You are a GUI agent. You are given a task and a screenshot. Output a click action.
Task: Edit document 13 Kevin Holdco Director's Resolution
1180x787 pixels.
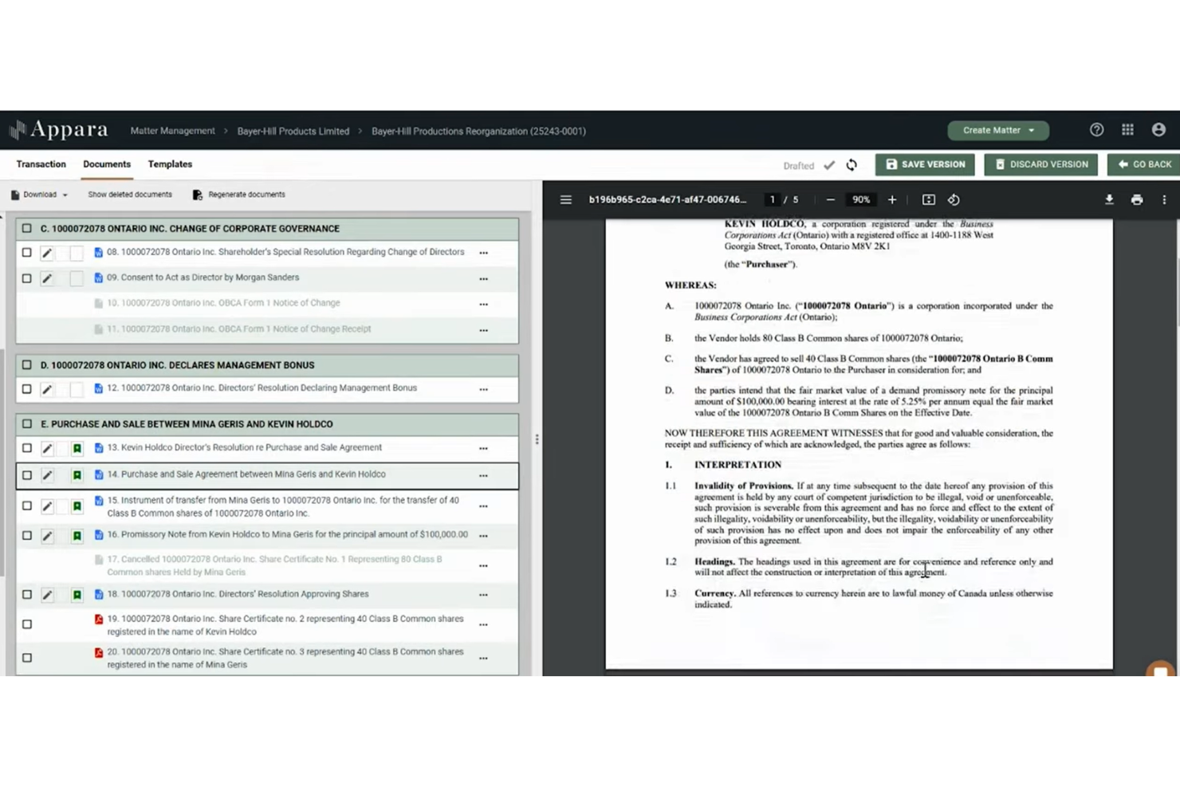[x=47, y=449]
